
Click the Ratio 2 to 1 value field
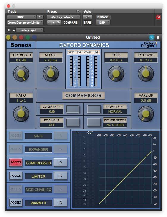click(x=21, y=100)
